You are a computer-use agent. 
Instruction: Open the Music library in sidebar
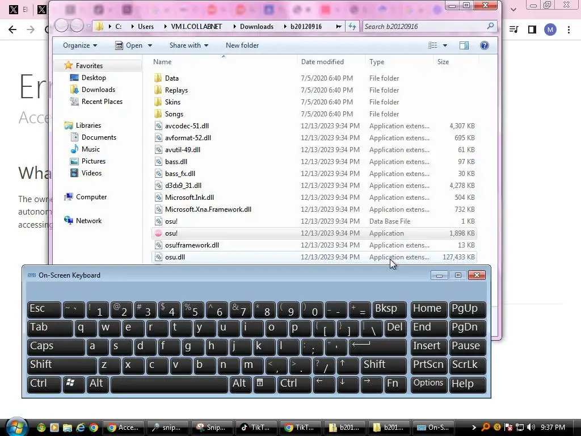90,149
